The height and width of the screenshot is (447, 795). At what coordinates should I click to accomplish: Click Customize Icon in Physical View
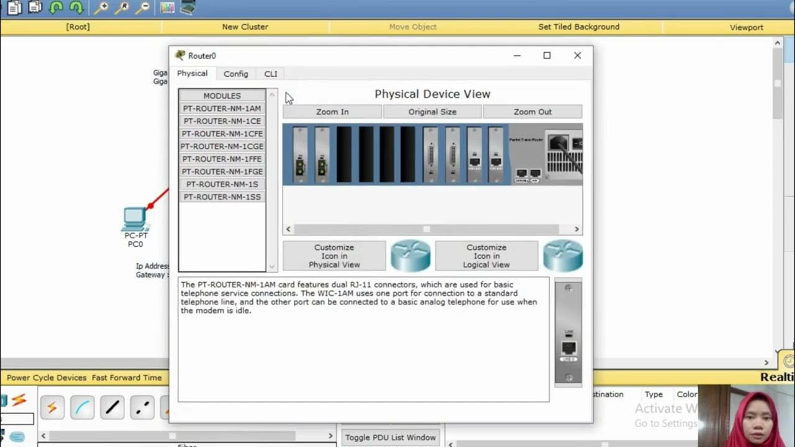(334, 256)
